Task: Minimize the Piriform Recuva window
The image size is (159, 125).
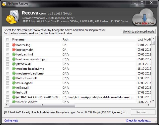Action: click(x=135, y=3)
